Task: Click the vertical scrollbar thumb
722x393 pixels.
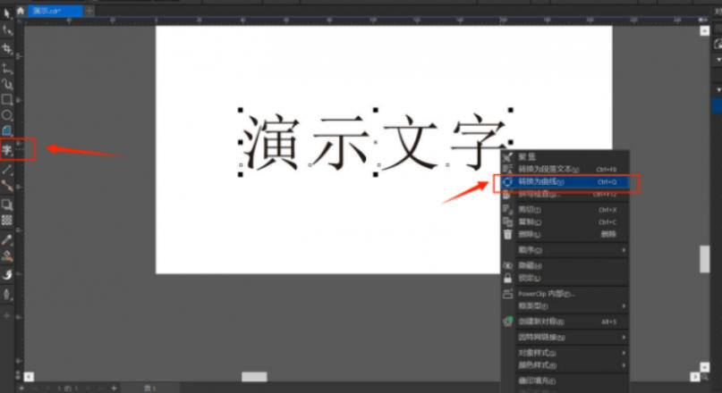Action: tap(704, 257)
